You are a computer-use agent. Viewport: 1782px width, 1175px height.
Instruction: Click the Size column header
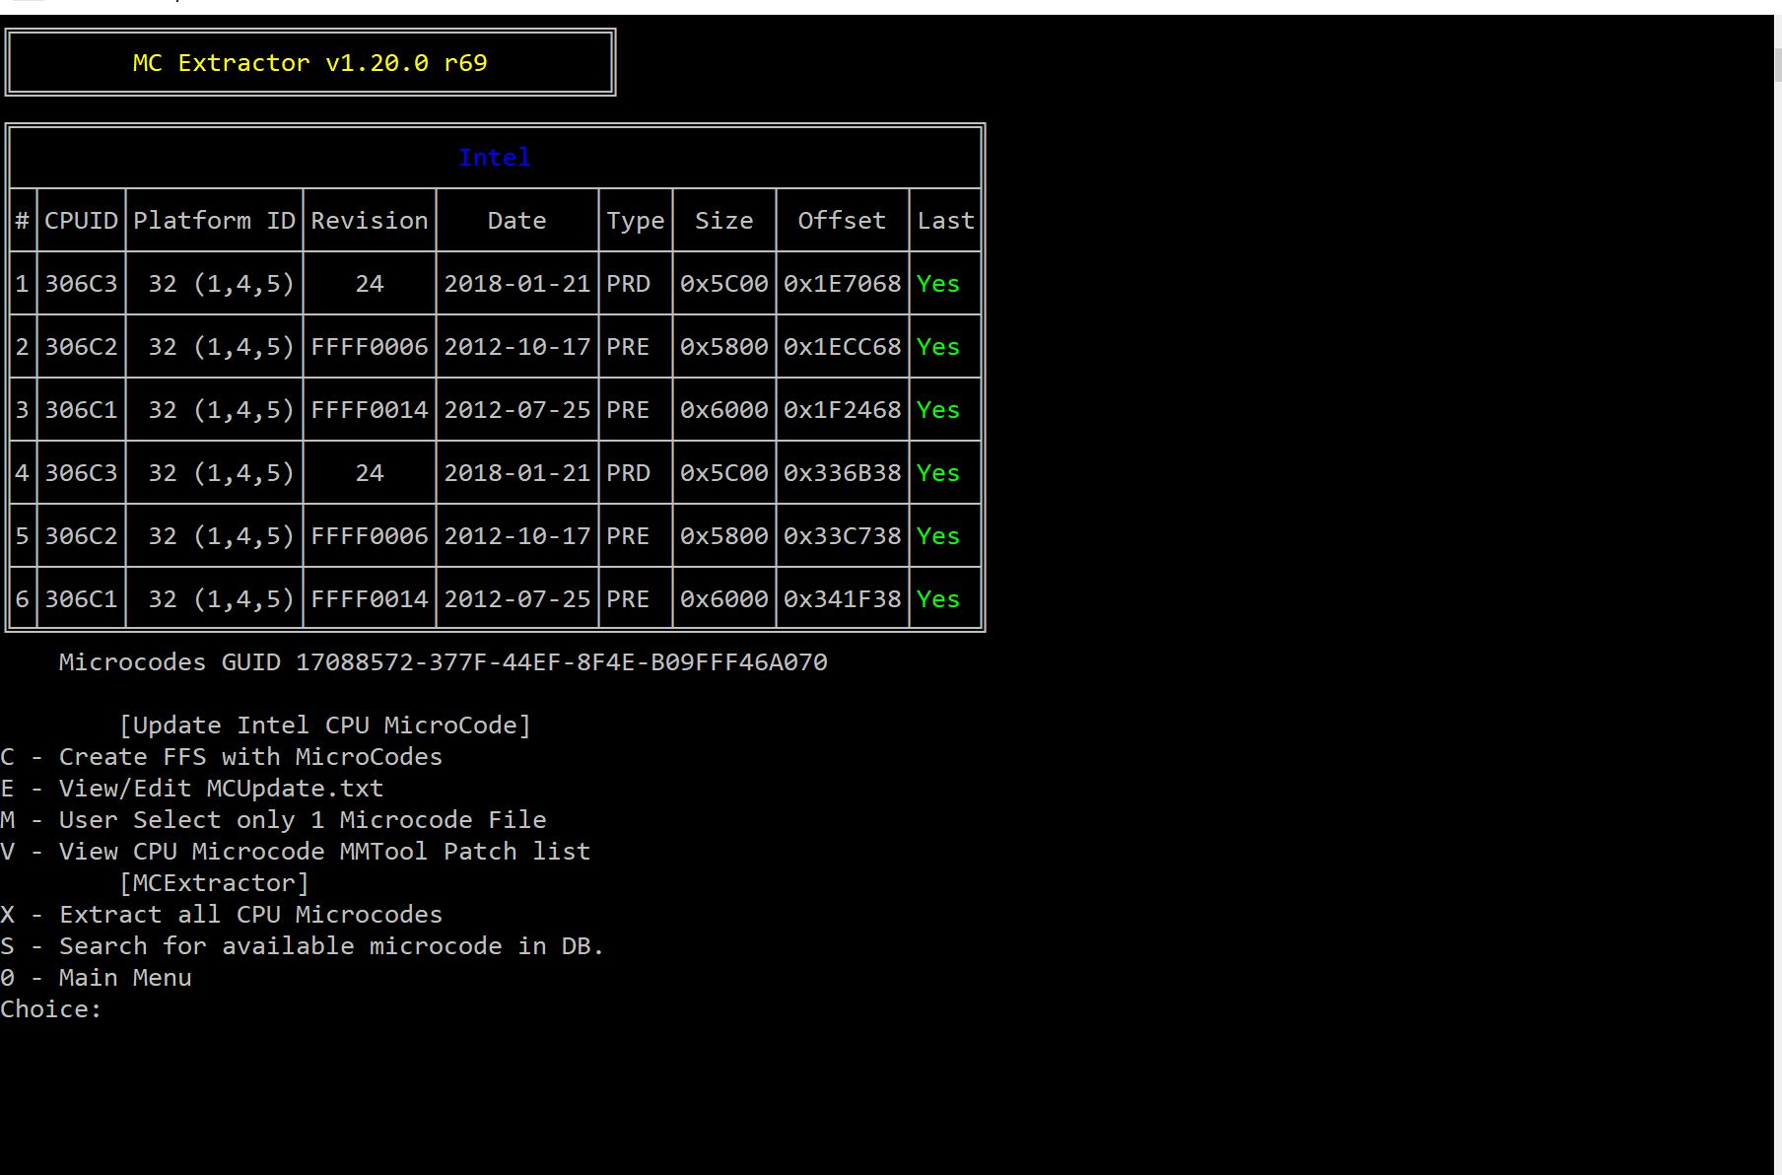(723, 221)
